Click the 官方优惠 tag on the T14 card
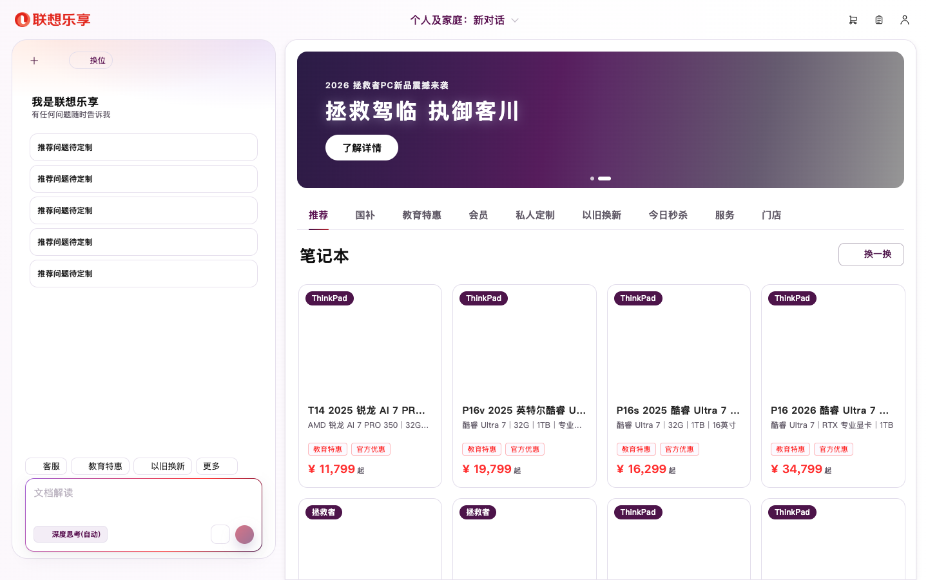928x580 pixels. click(x=371, y=449)
